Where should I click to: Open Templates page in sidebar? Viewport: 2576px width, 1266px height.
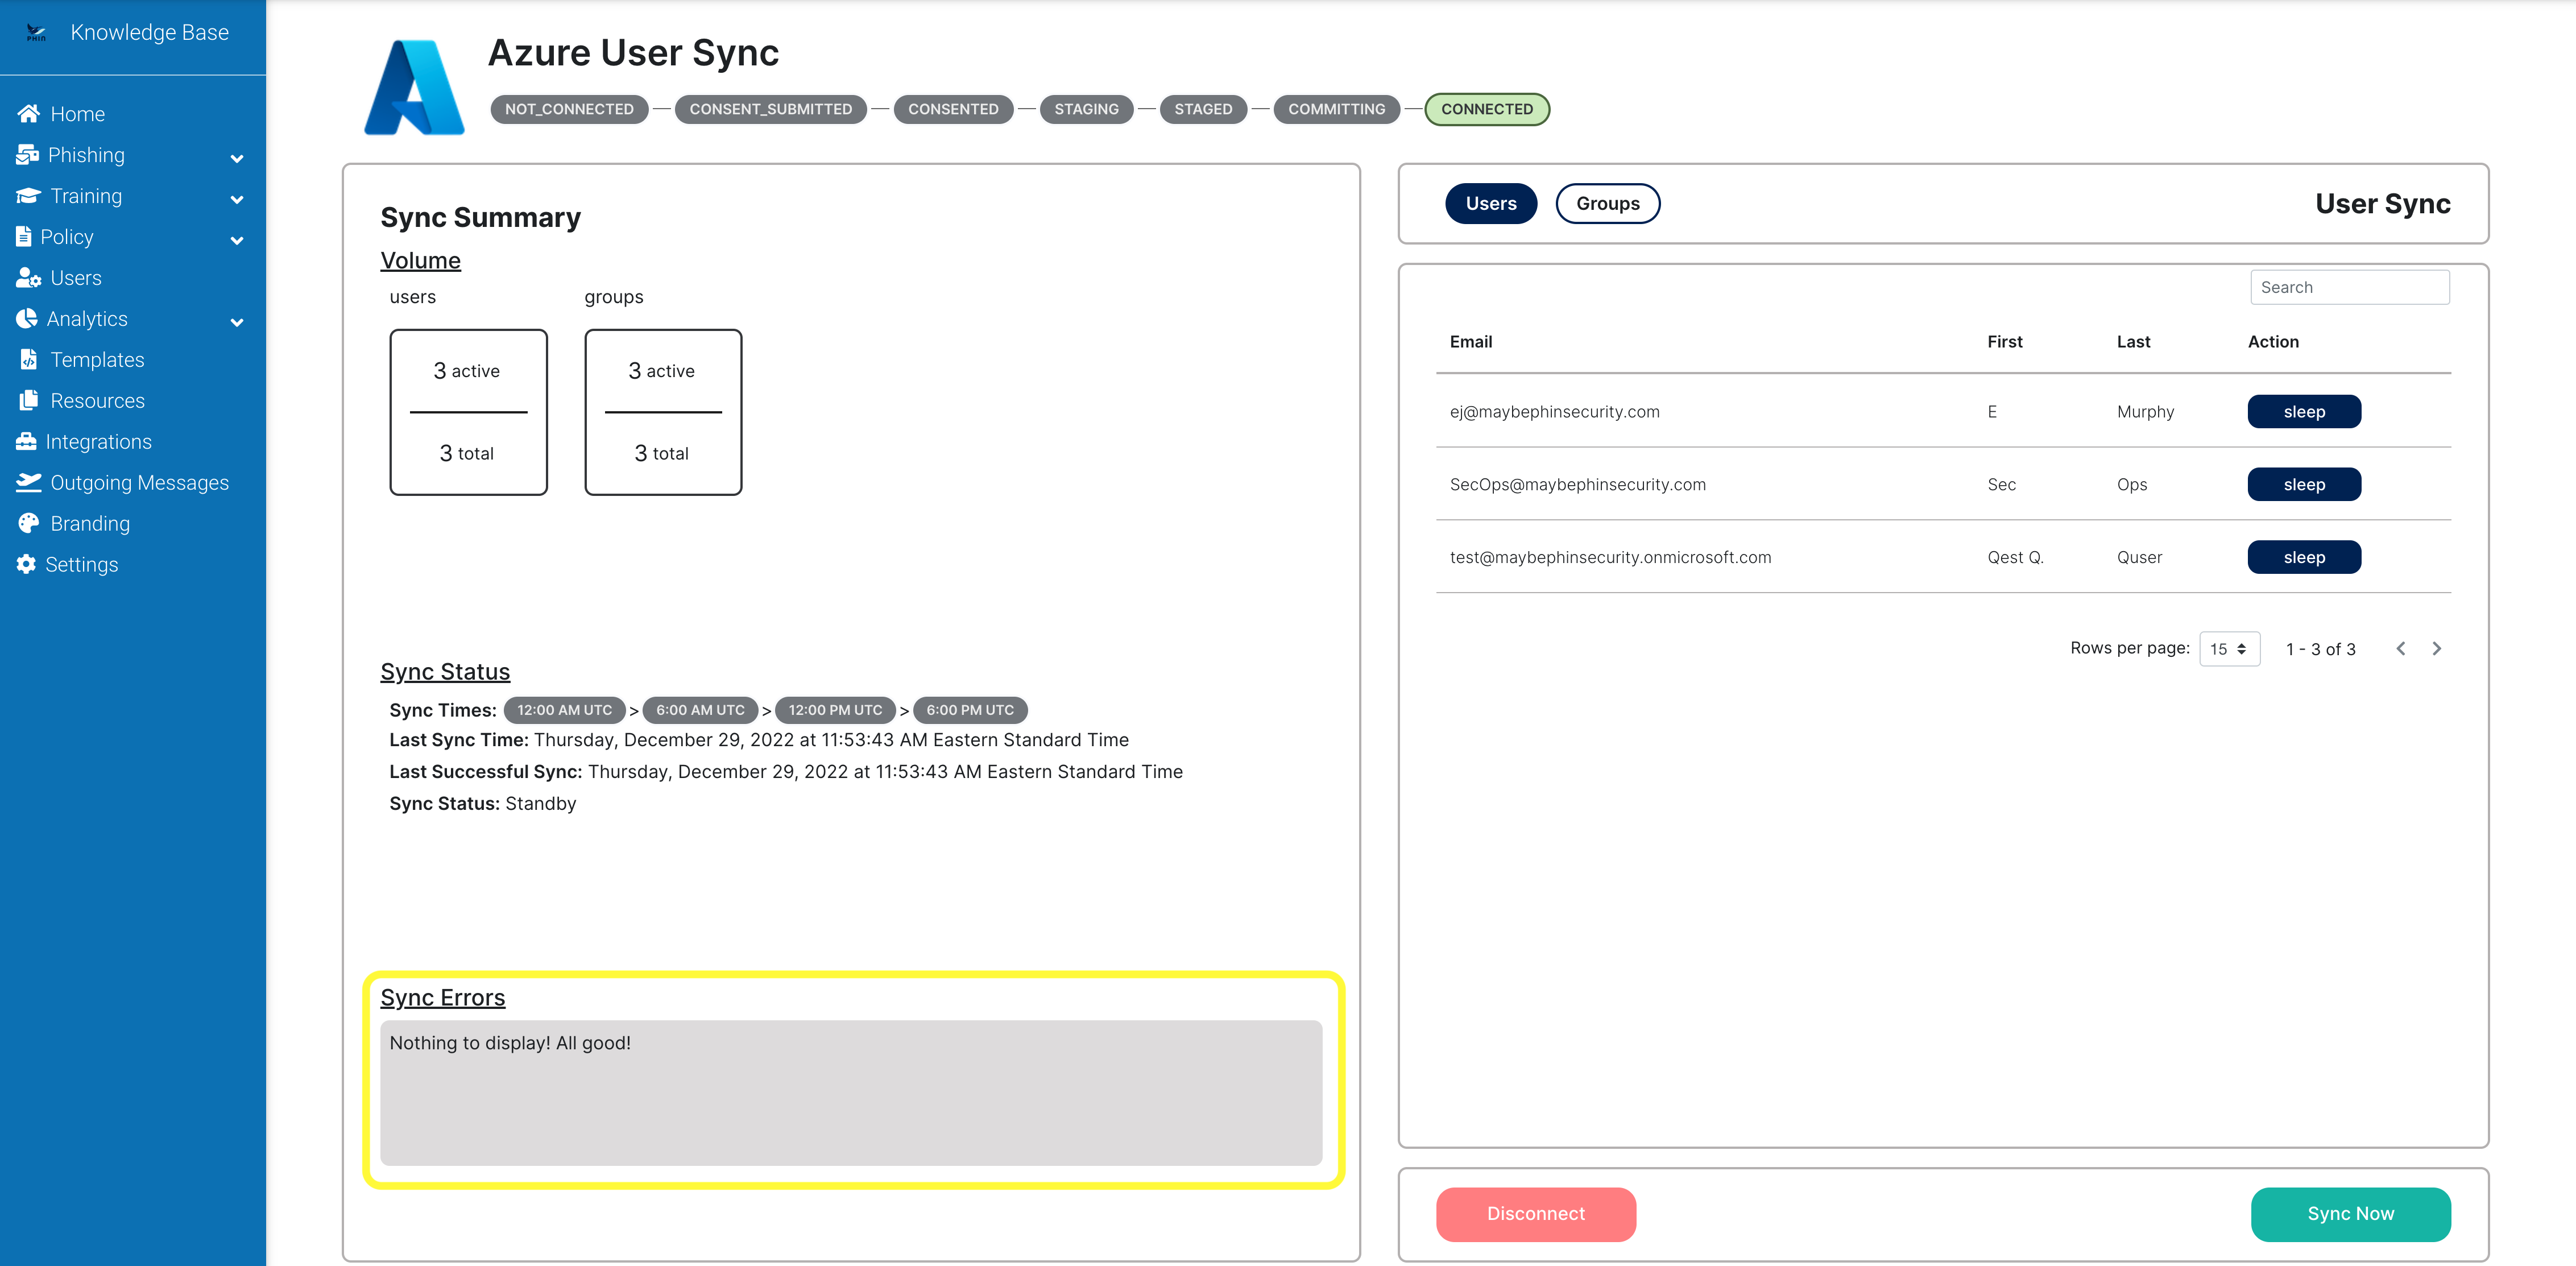click(98, 360)
